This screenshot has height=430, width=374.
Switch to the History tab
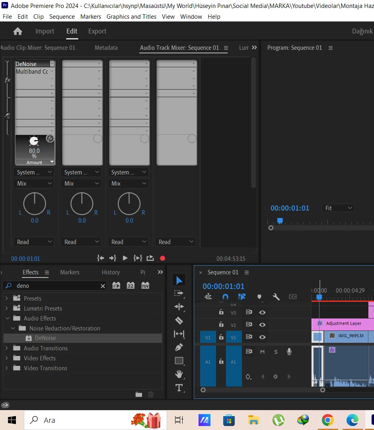pos(111,272)
